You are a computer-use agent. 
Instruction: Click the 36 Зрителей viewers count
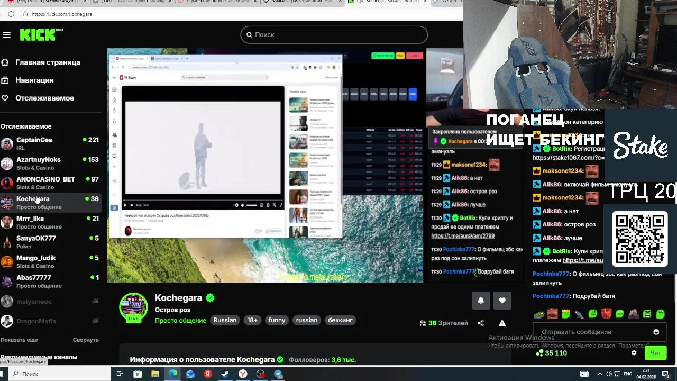click(x=444, y=323)
